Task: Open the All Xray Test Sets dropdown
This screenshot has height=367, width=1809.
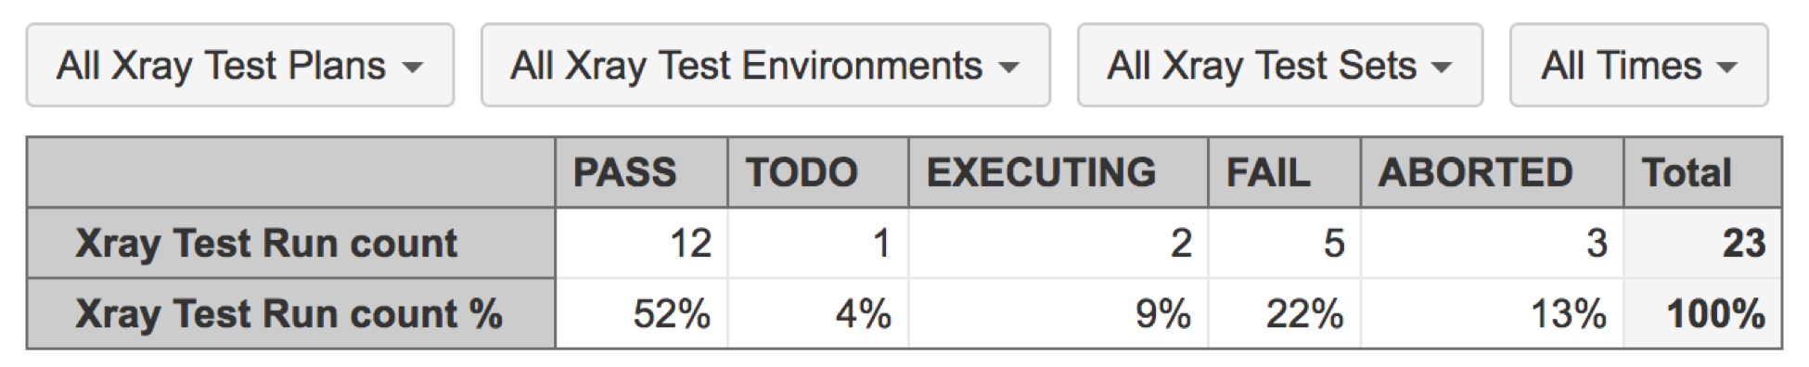Action: tap(1280, 66)
